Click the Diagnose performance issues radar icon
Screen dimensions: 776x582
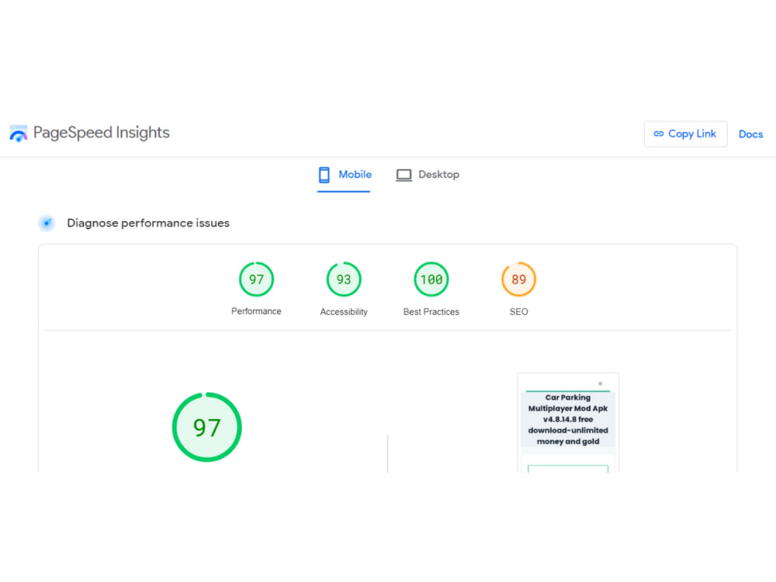click(47, 223)
